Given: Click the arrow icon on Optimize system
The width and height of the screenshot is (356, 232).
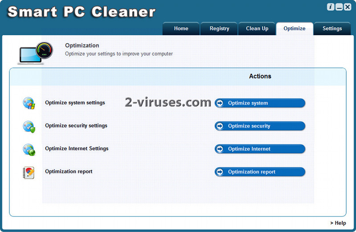Looking at the screenshot, I should 220,103.
